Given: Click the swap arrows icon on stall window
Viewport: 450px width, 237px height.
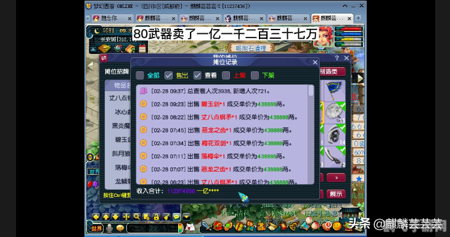Looking at the screenshot, I should tap(104, 58).
